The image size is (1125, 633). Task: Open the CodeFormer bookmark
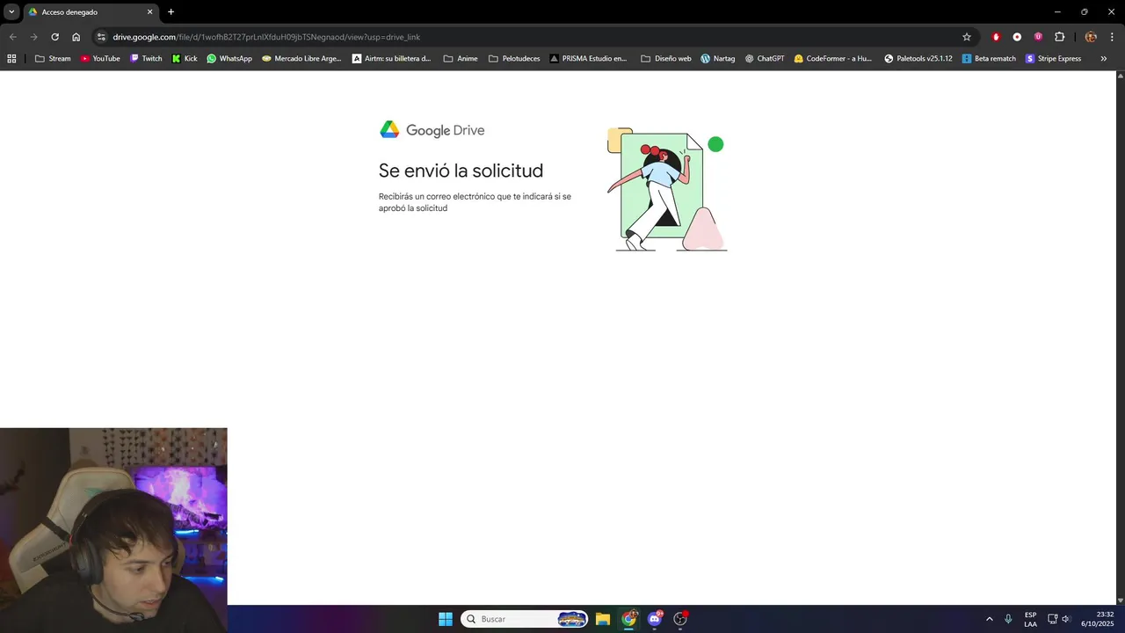(x=833, y=58)
